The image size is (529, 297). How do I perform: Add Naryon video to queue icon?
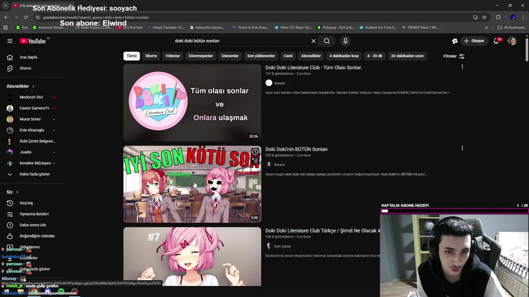255,160
